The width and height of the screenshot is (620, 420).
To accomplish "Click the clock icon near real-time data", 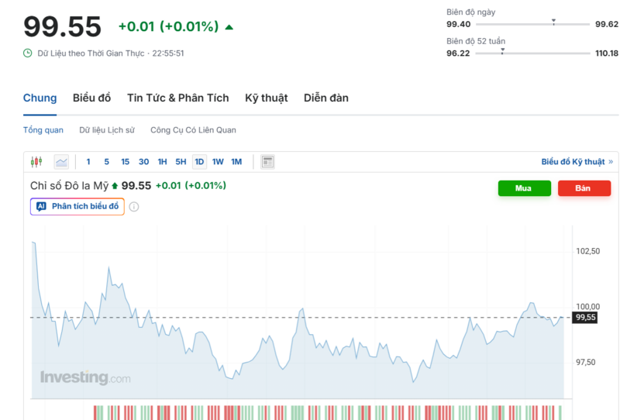I will click(28, 53).
